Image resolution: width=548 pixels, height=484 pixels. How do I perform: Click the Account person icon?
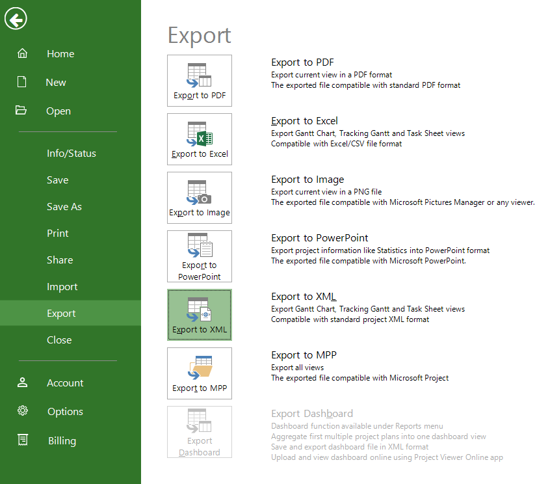(22, 383)
